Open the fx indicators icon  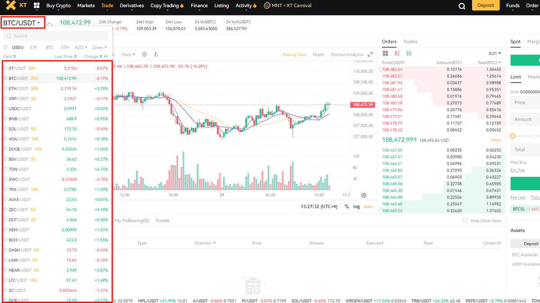pyautogui.click(x=156, y=54)
